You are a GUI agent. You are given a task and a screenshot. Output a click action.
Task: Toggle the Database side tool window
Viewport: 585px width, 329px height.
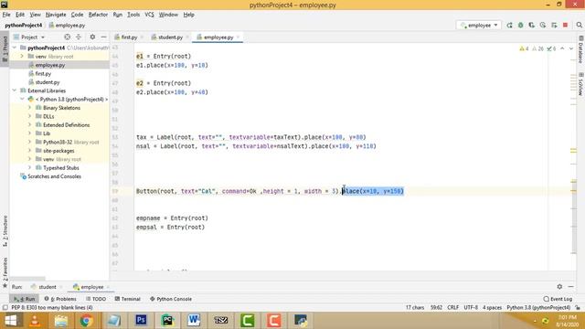(x=580, y=49)
